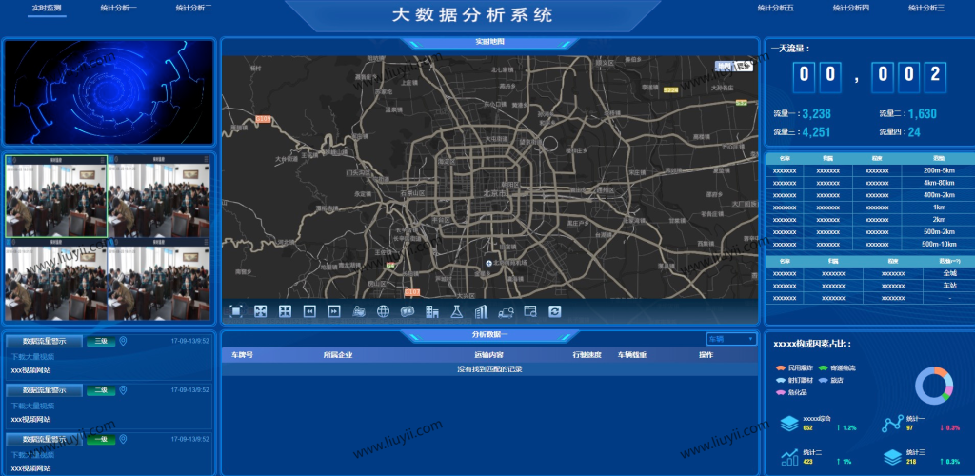
Task: Click the 数据流量警示 button of the 三级 alert
Action: coord(44,341)
